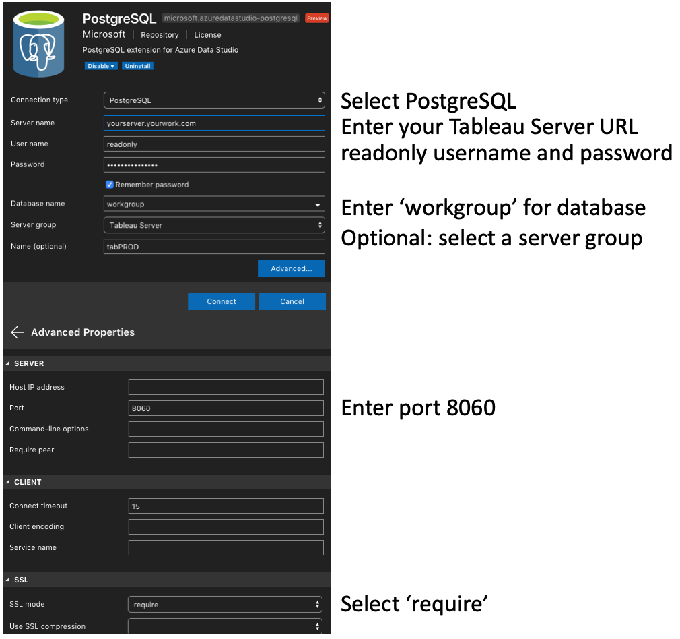Image resolution: width=680 pixels, height=639 pixels.
Task: Toggle the Remember password checkbox
Action: click(110, 185)
